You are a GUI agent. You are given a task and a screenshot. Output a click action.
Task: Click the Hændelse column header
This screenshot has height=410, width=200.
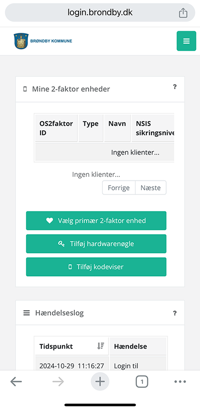(138, 346)
